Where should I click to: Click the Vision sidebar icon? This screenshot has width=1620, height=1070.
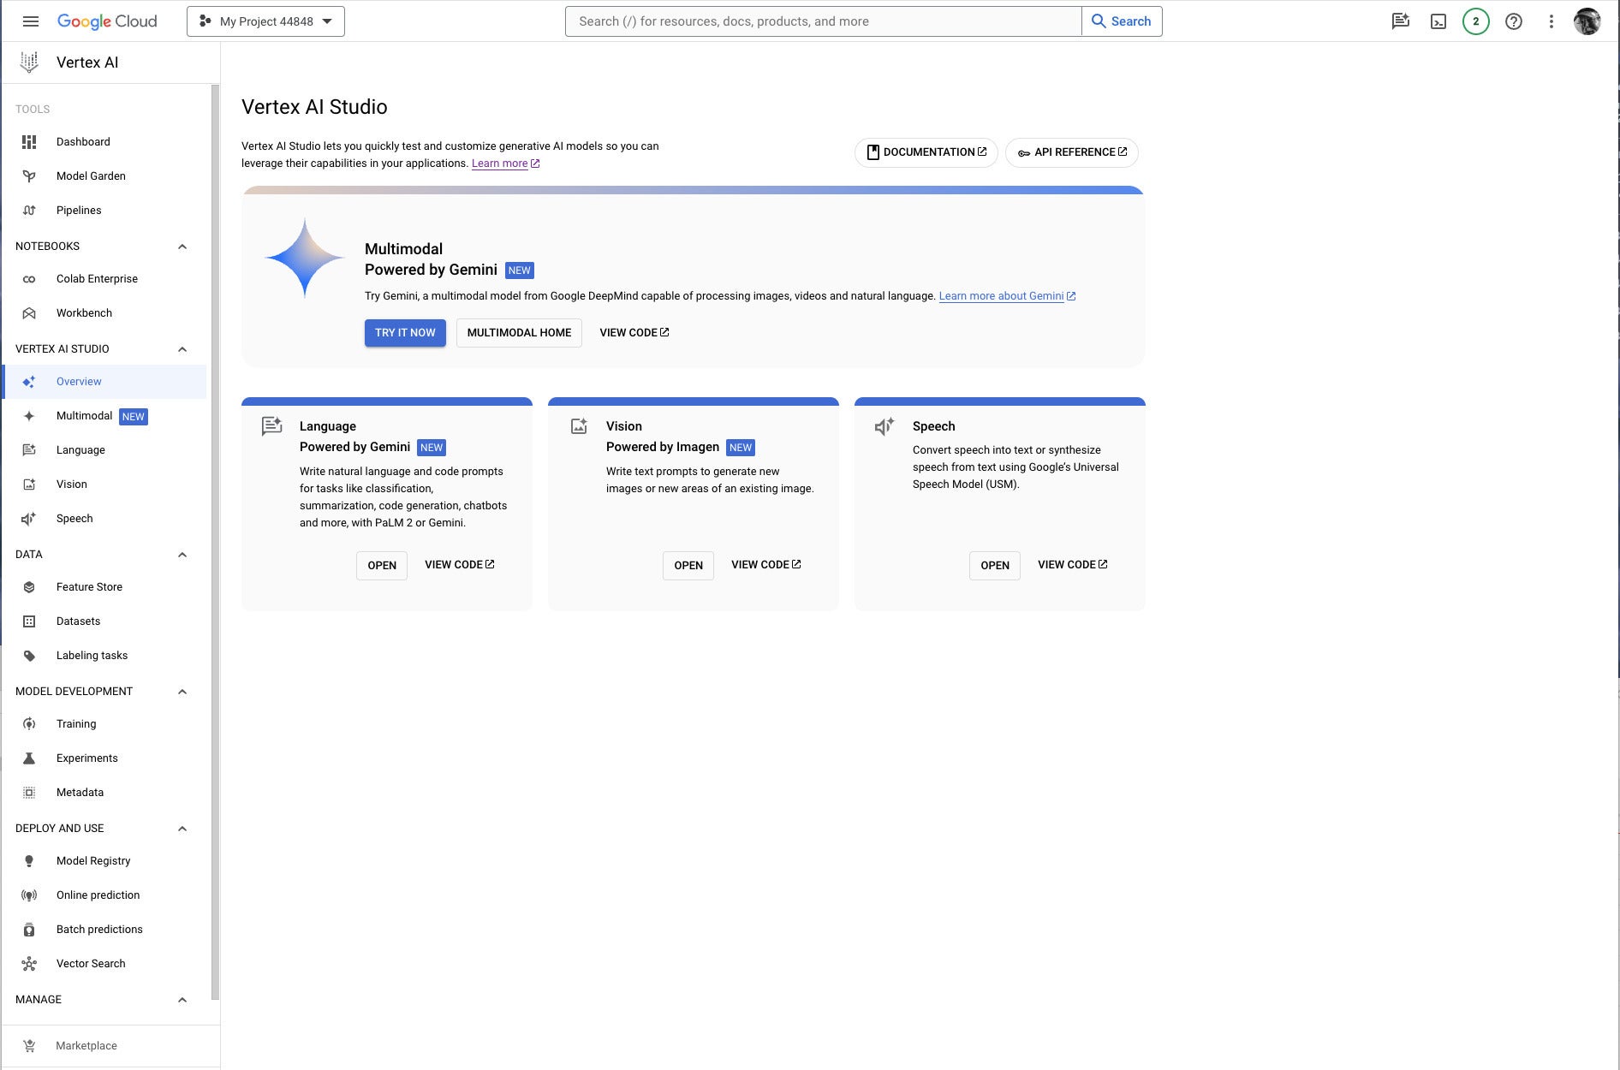[29, 484]
